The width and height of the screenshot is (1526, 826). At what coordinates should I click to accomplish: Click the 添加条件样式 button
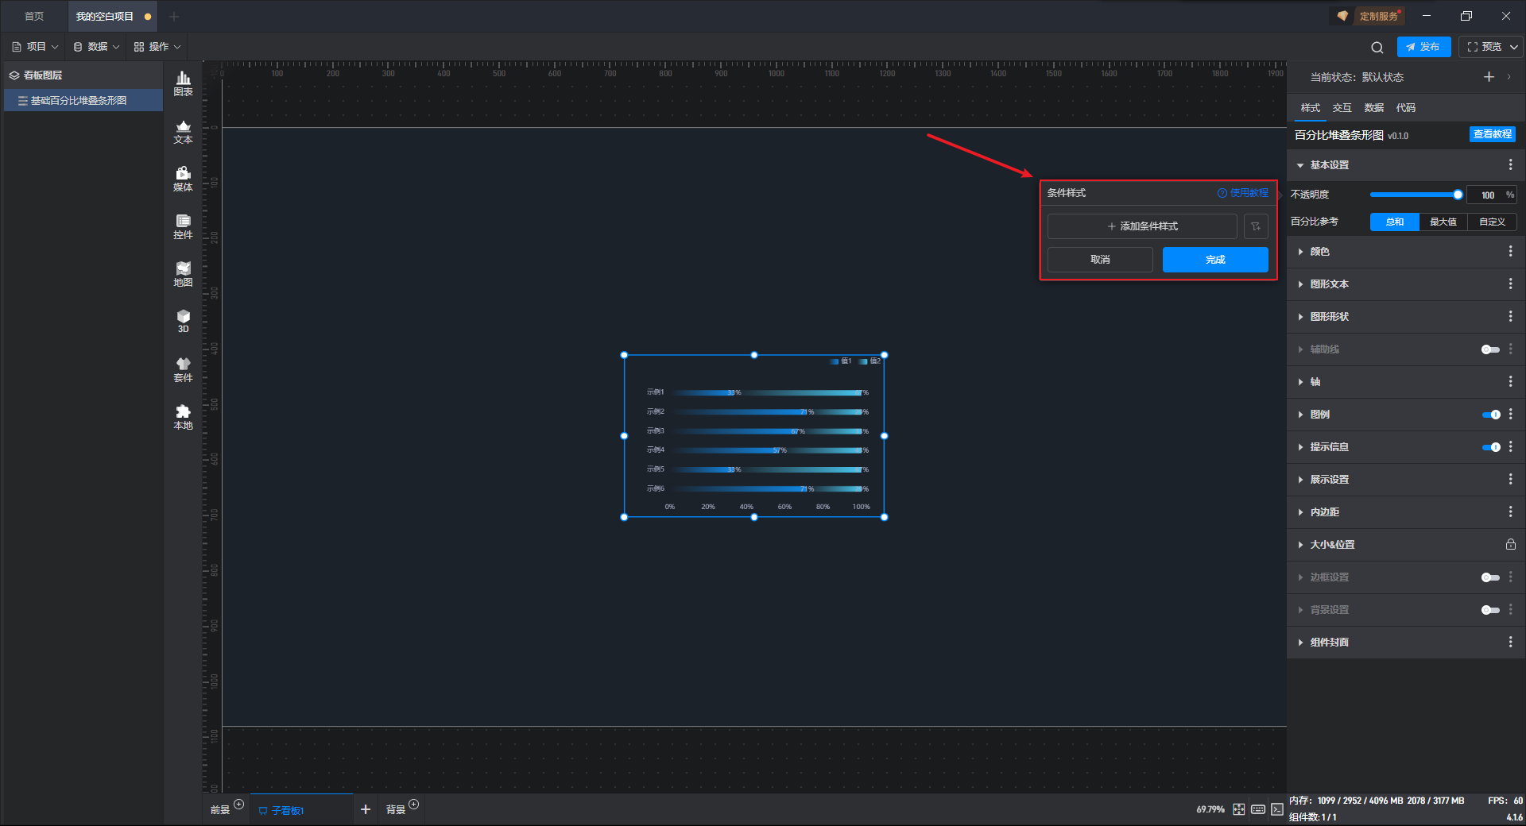1142,226
